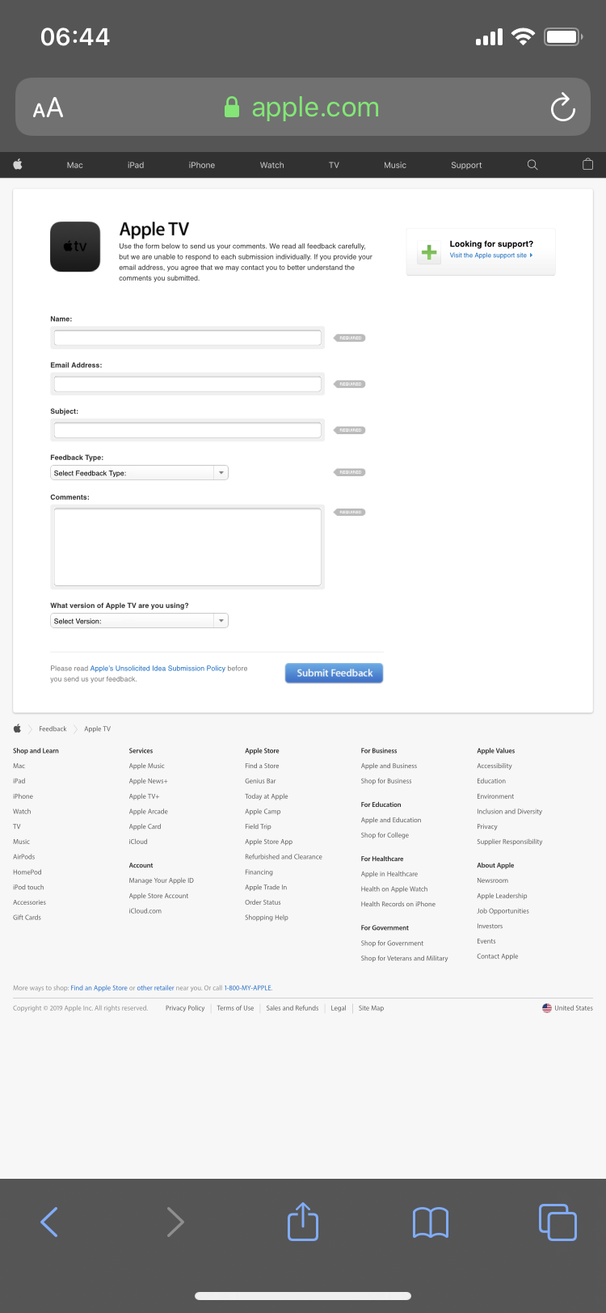This screenshot has width=606, height=1313.
Task: Open Sales and Refunds footer link
Action: tap(292, 1008)
